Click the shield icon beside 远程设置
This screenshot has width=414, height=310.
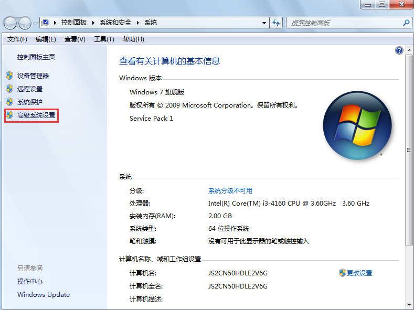(9, 89)
